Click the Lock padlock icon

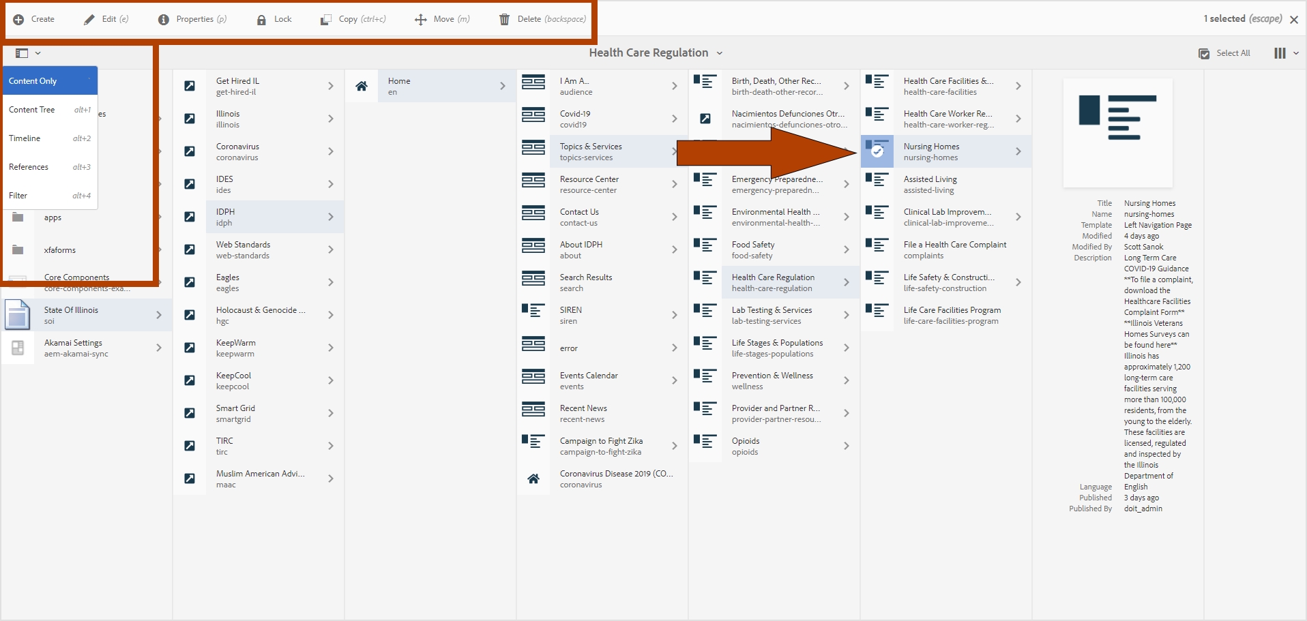pos(261,19)
